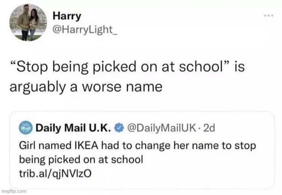Viewport: 282px width, 195px height.
Task: Click the "being picked on at school" quoted line
Action: pyautogui.click(x=81, y=160)
